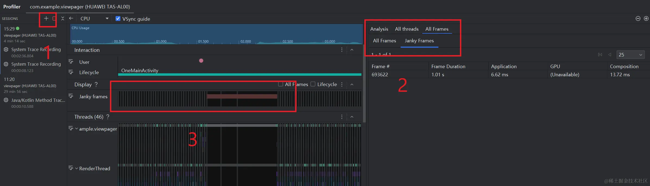This screenshot has width=650, height=186.
Task: Open the Threads (46) help question mark
Action: (108, 117)
